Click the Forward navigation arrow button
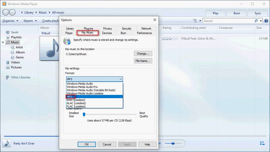 click(13, 12)
